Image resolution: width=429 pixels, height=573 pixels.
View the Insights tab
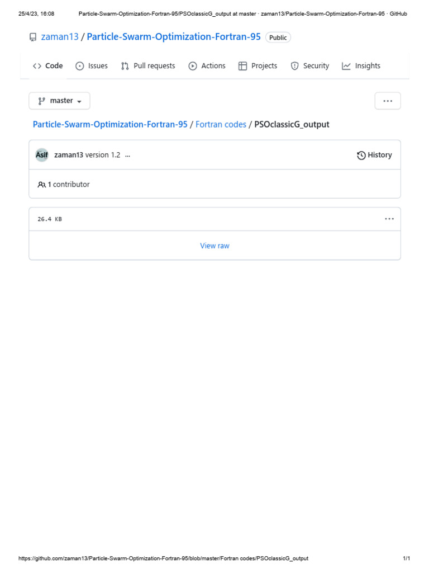(x=361, y=66)
